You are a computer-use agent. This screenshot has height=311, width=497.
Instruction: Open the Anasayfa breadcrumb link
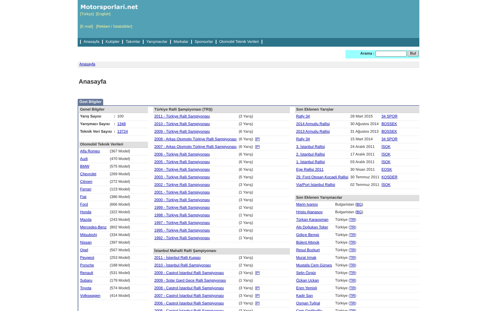click(87, 64)
